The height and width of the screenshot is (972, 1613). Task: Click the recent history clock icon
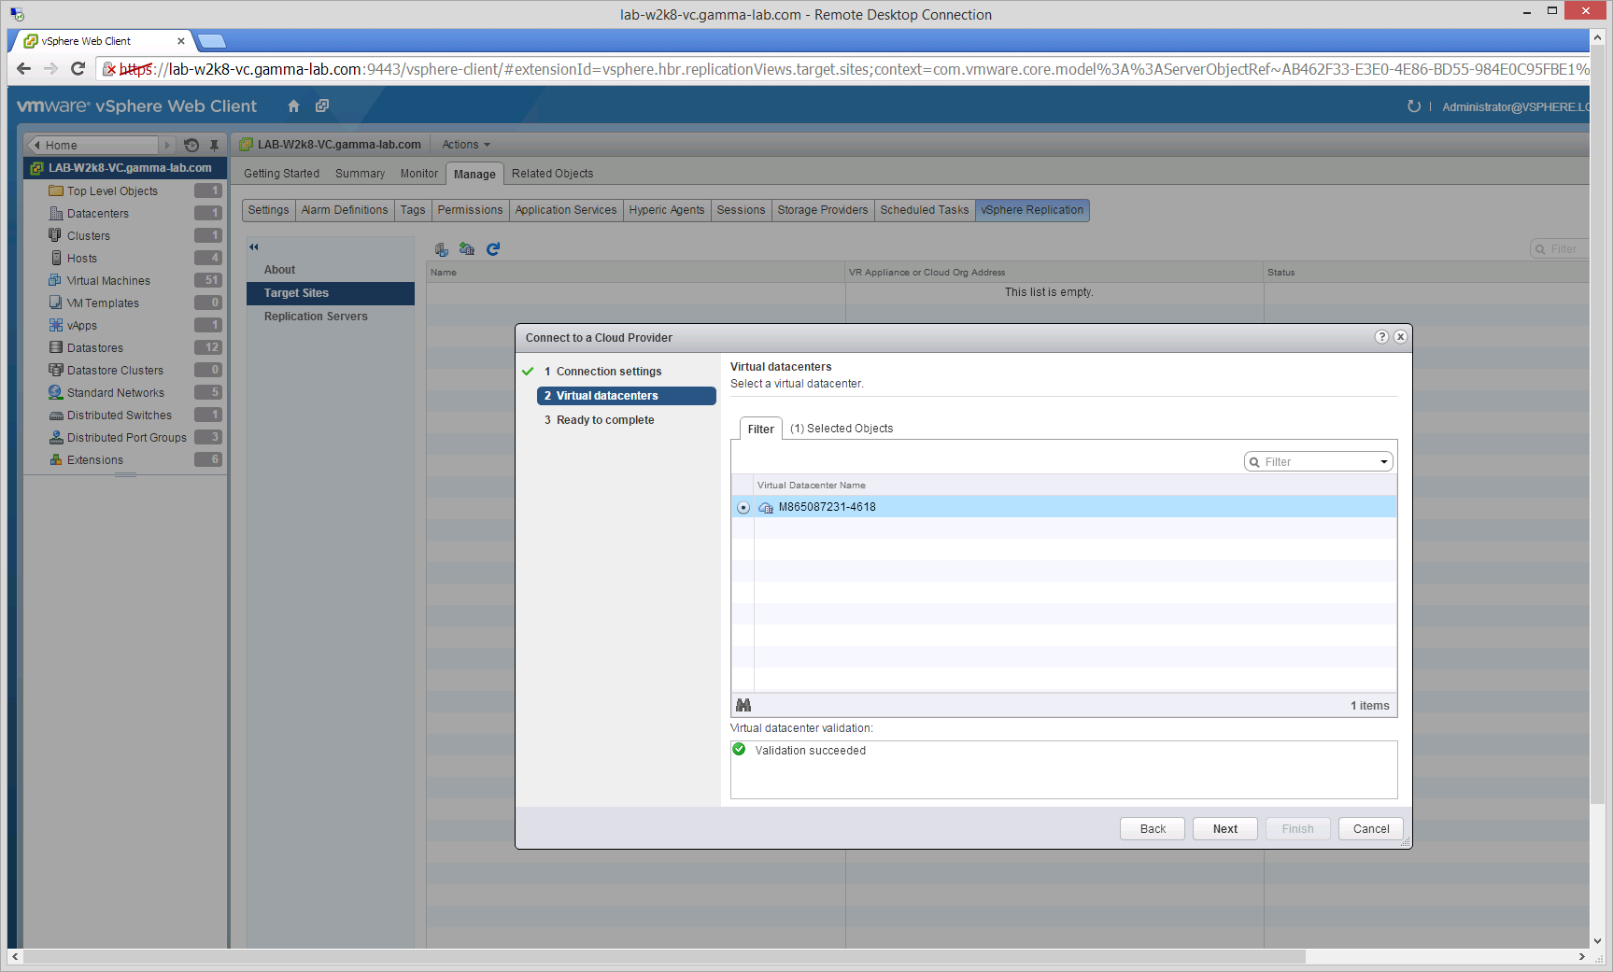click(191, 145)
